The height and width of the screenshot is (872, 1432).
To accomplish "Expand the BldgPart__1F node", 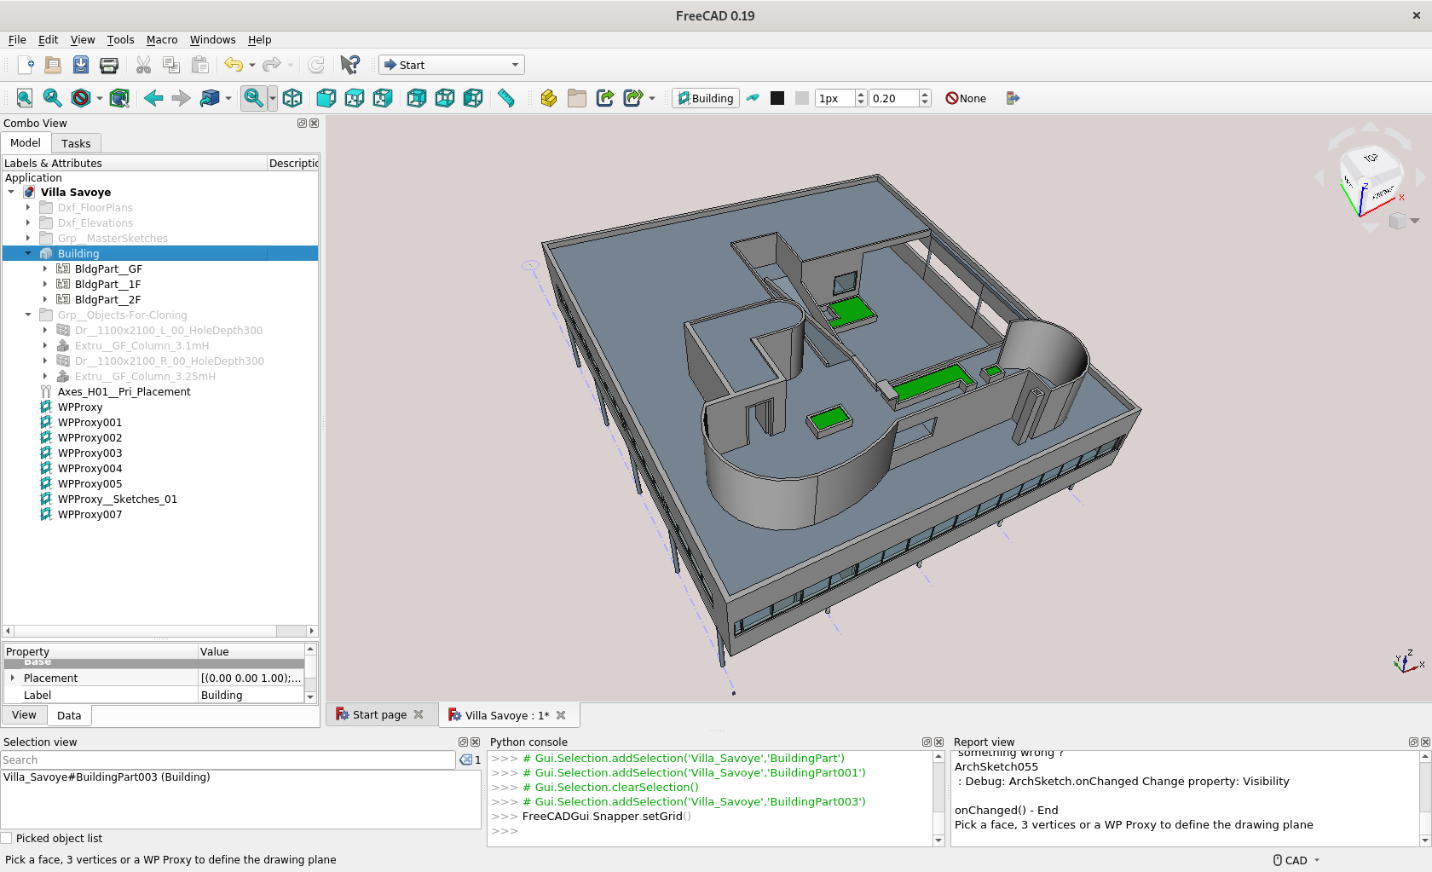I will (x=45, y=284).
